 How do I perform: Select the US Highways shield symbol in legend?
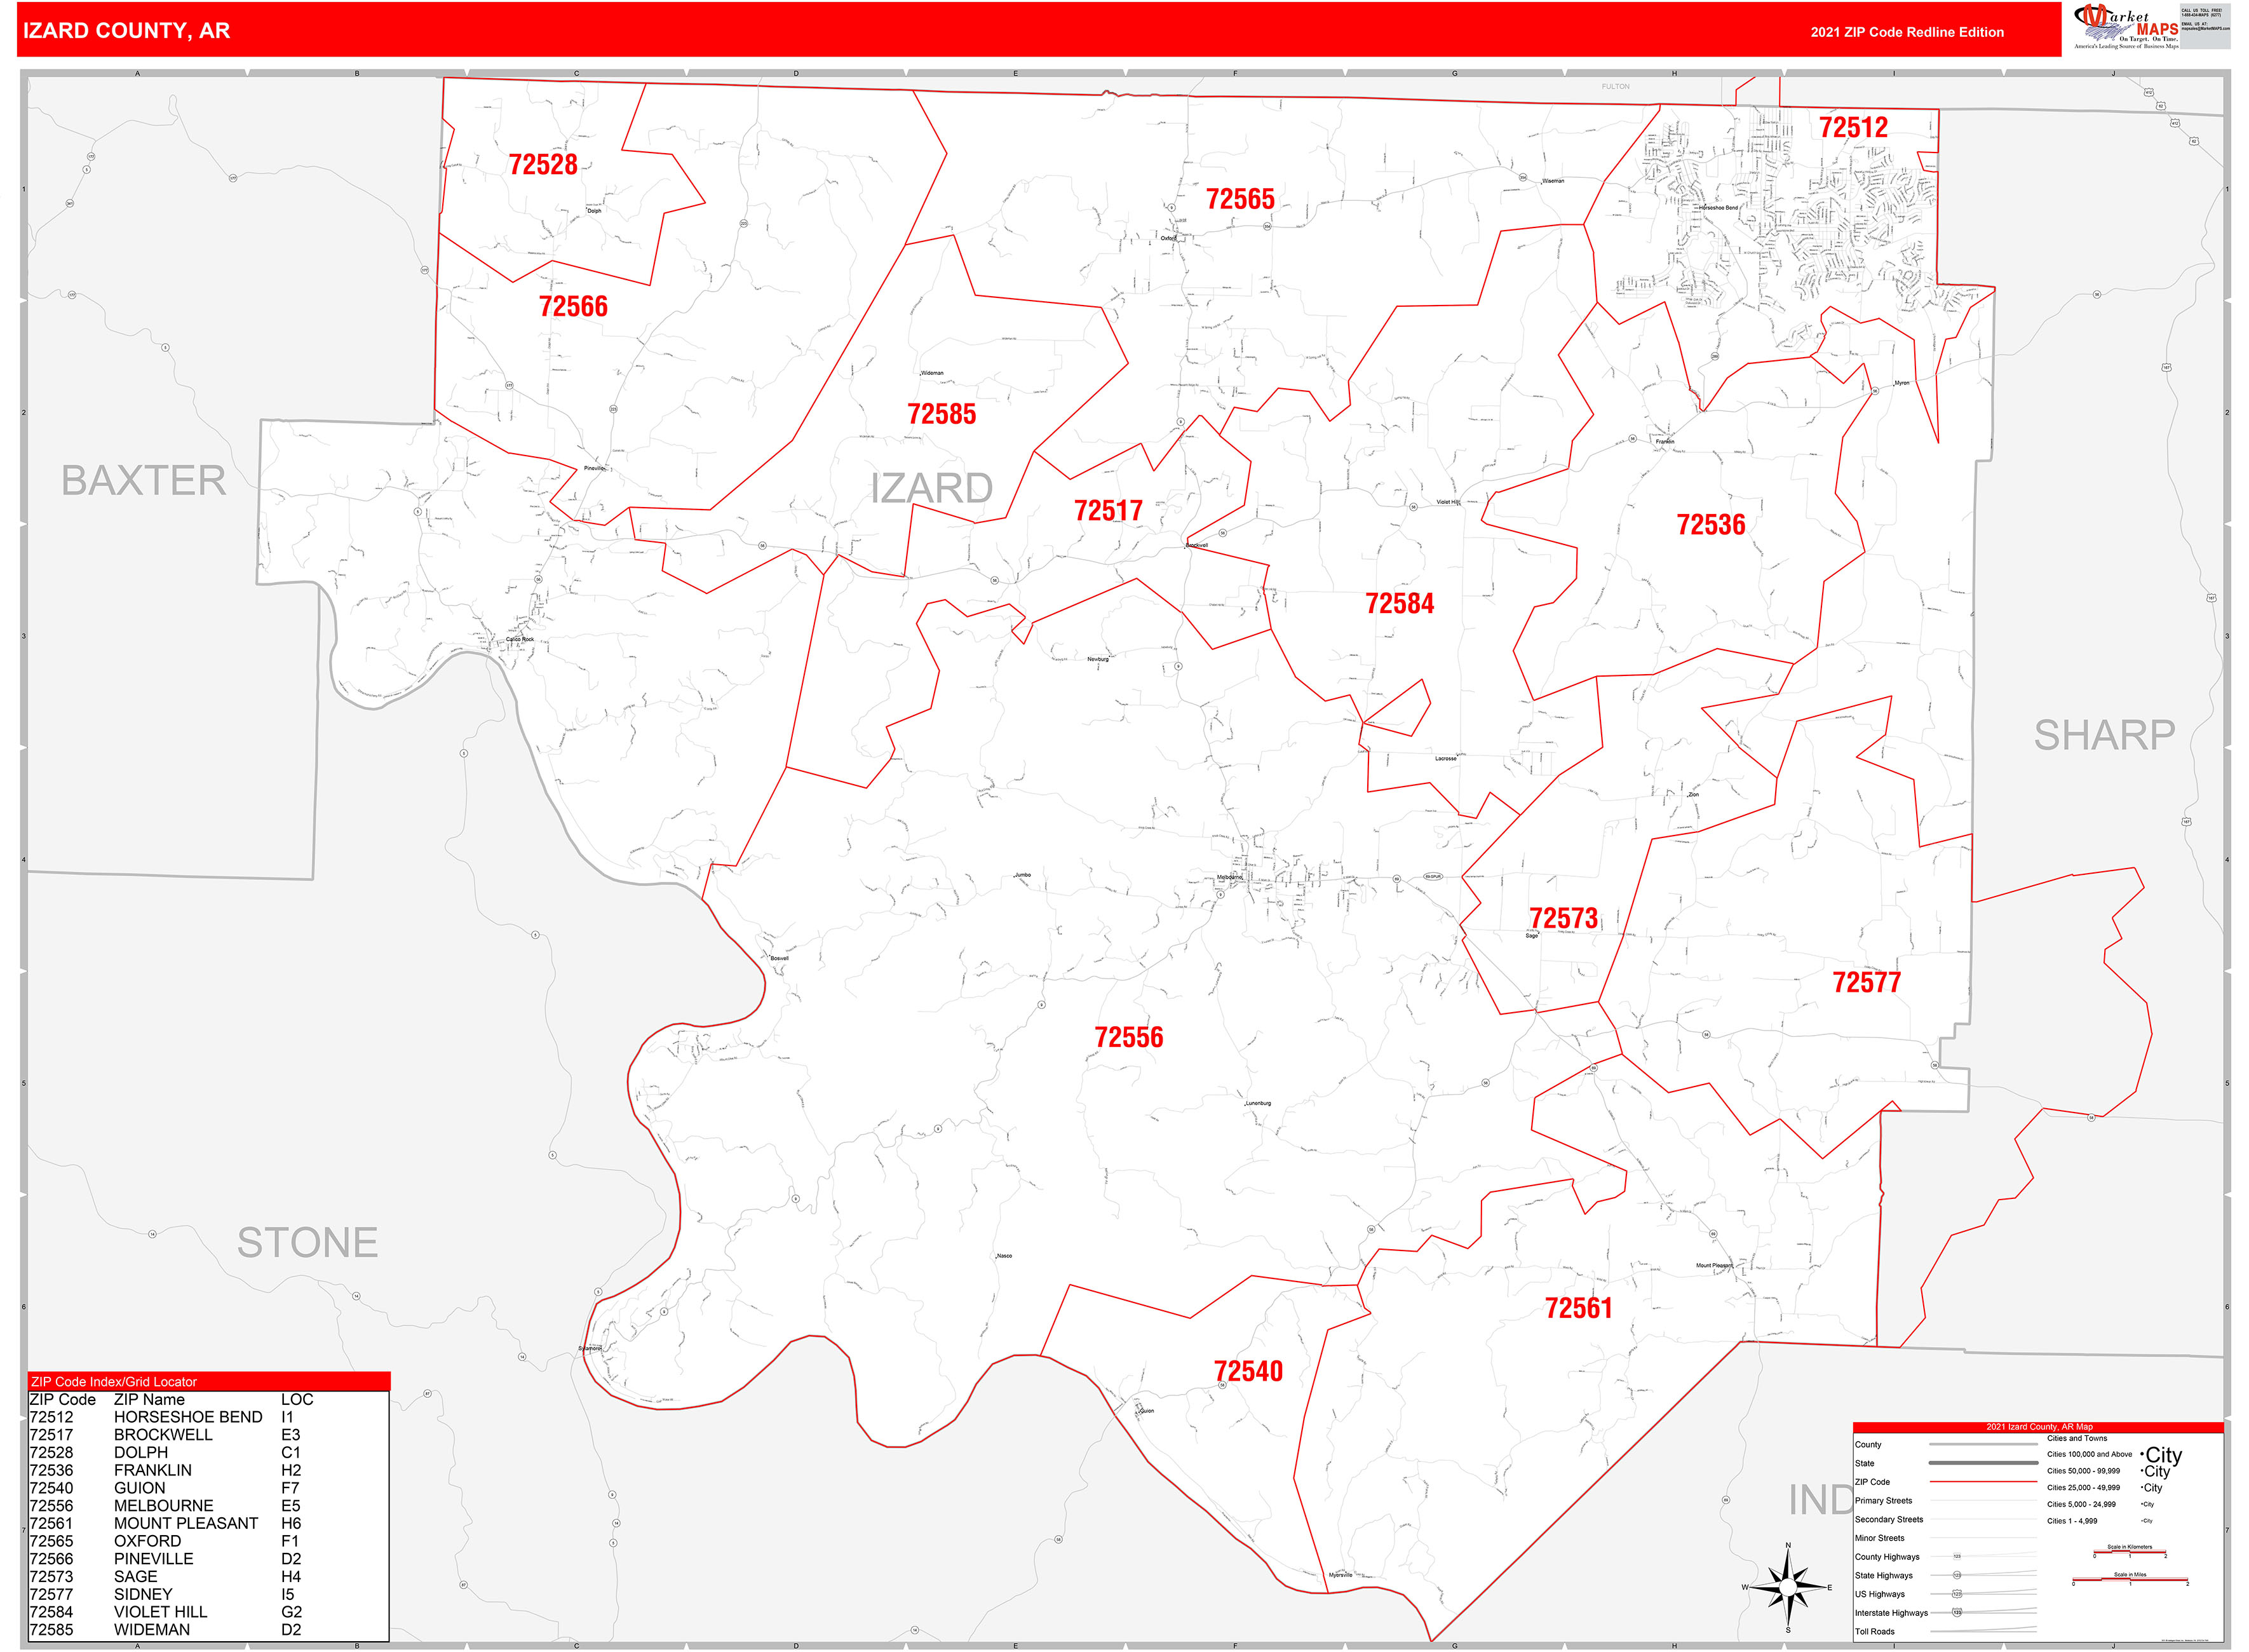(1958, 1594)
